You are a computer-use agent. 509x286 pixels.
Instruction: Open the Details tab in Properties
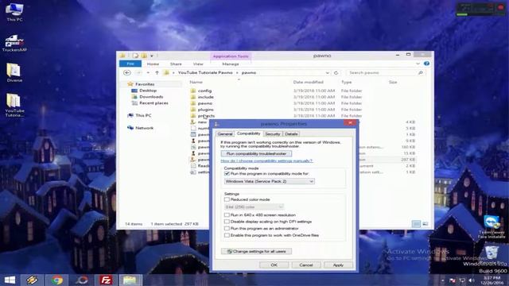point(291,134)
